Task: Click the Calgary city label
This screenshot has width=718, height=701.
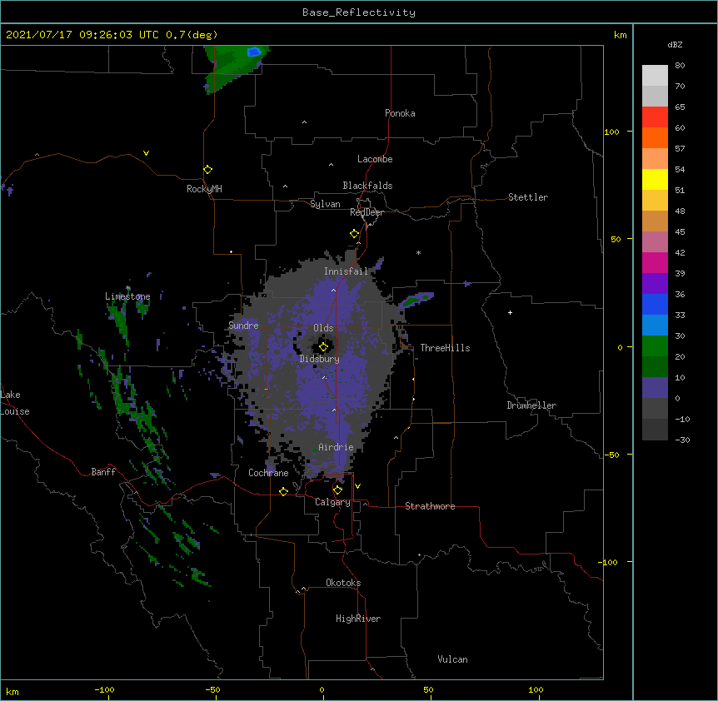Action: click(332, 502)
